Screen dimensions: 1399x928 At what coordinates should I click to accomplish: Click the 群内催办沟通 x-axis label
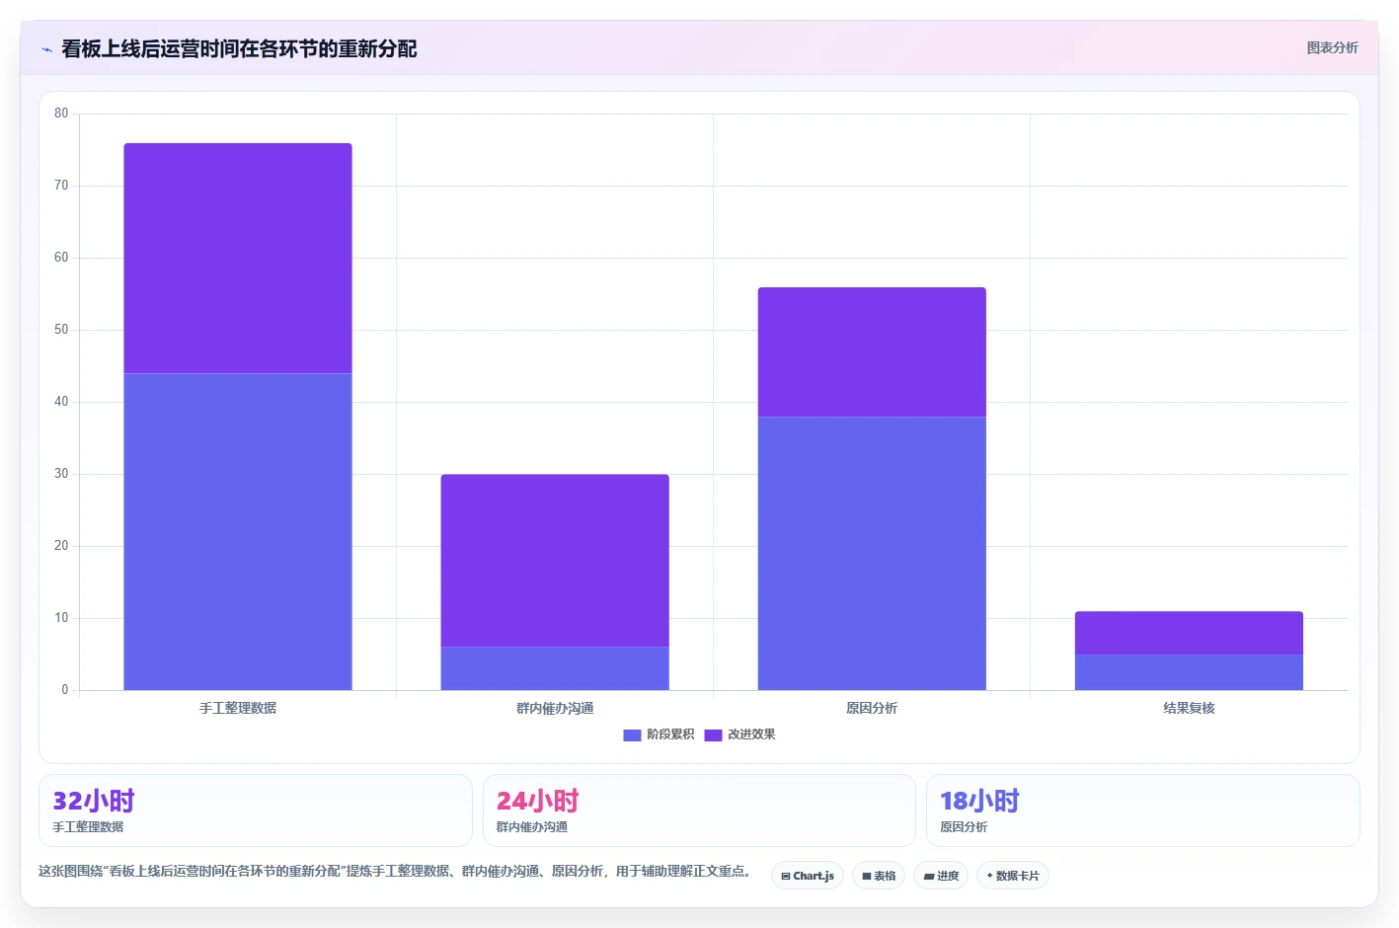pos(555,708)
